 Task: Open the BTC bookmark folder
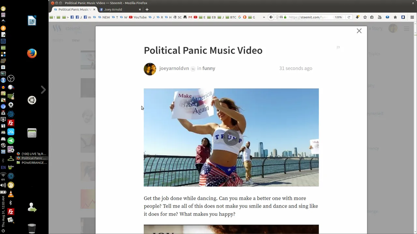point(231,17)
